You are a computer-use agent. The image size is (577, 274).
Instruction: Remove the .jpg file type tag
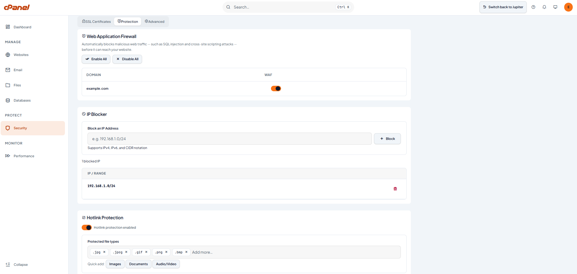click(104, 252)
